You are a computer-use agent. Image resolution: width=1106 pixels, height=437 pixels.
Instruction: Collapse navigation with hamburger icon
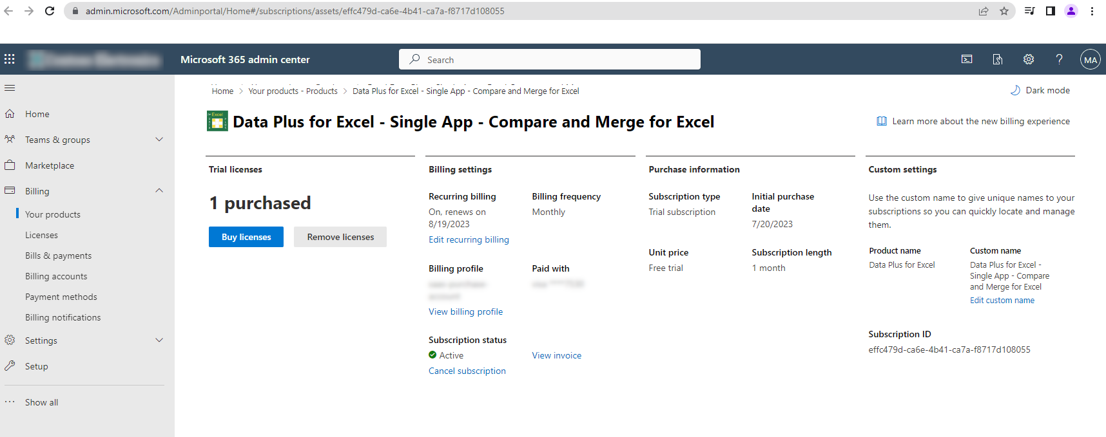(10, 88)
